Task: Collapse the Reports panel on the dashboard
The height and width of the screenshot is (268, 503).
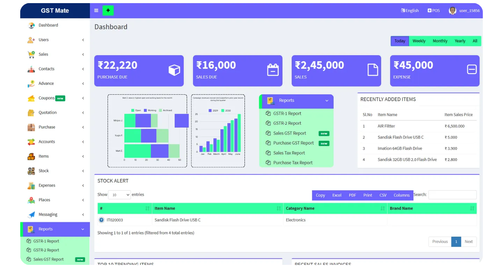Action: 326,101
